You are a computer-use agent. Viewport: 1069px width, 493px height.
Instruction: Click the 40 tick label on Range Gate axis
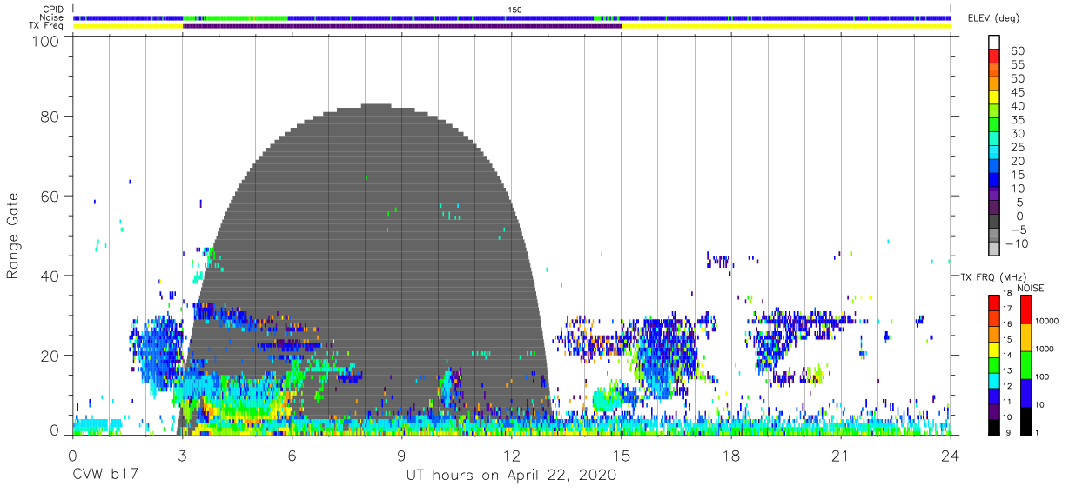[x=49, y=276]
